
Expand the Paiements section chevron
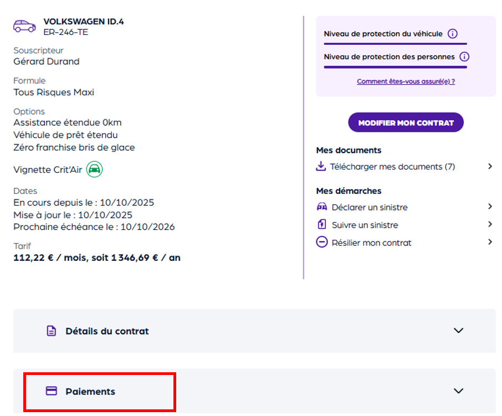458,391
